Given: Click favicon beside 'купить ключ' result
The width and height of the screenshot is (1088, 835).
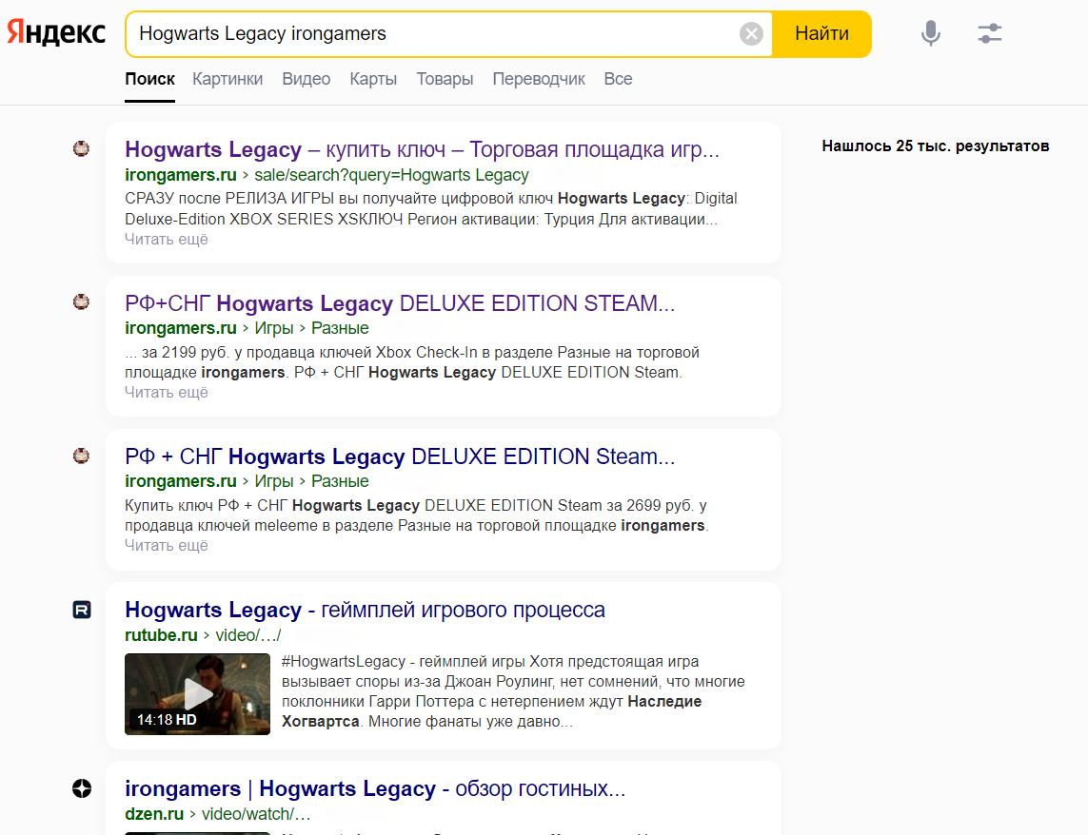Looking at the screenshot, I should pyautogui.click(x=81, y=148).
